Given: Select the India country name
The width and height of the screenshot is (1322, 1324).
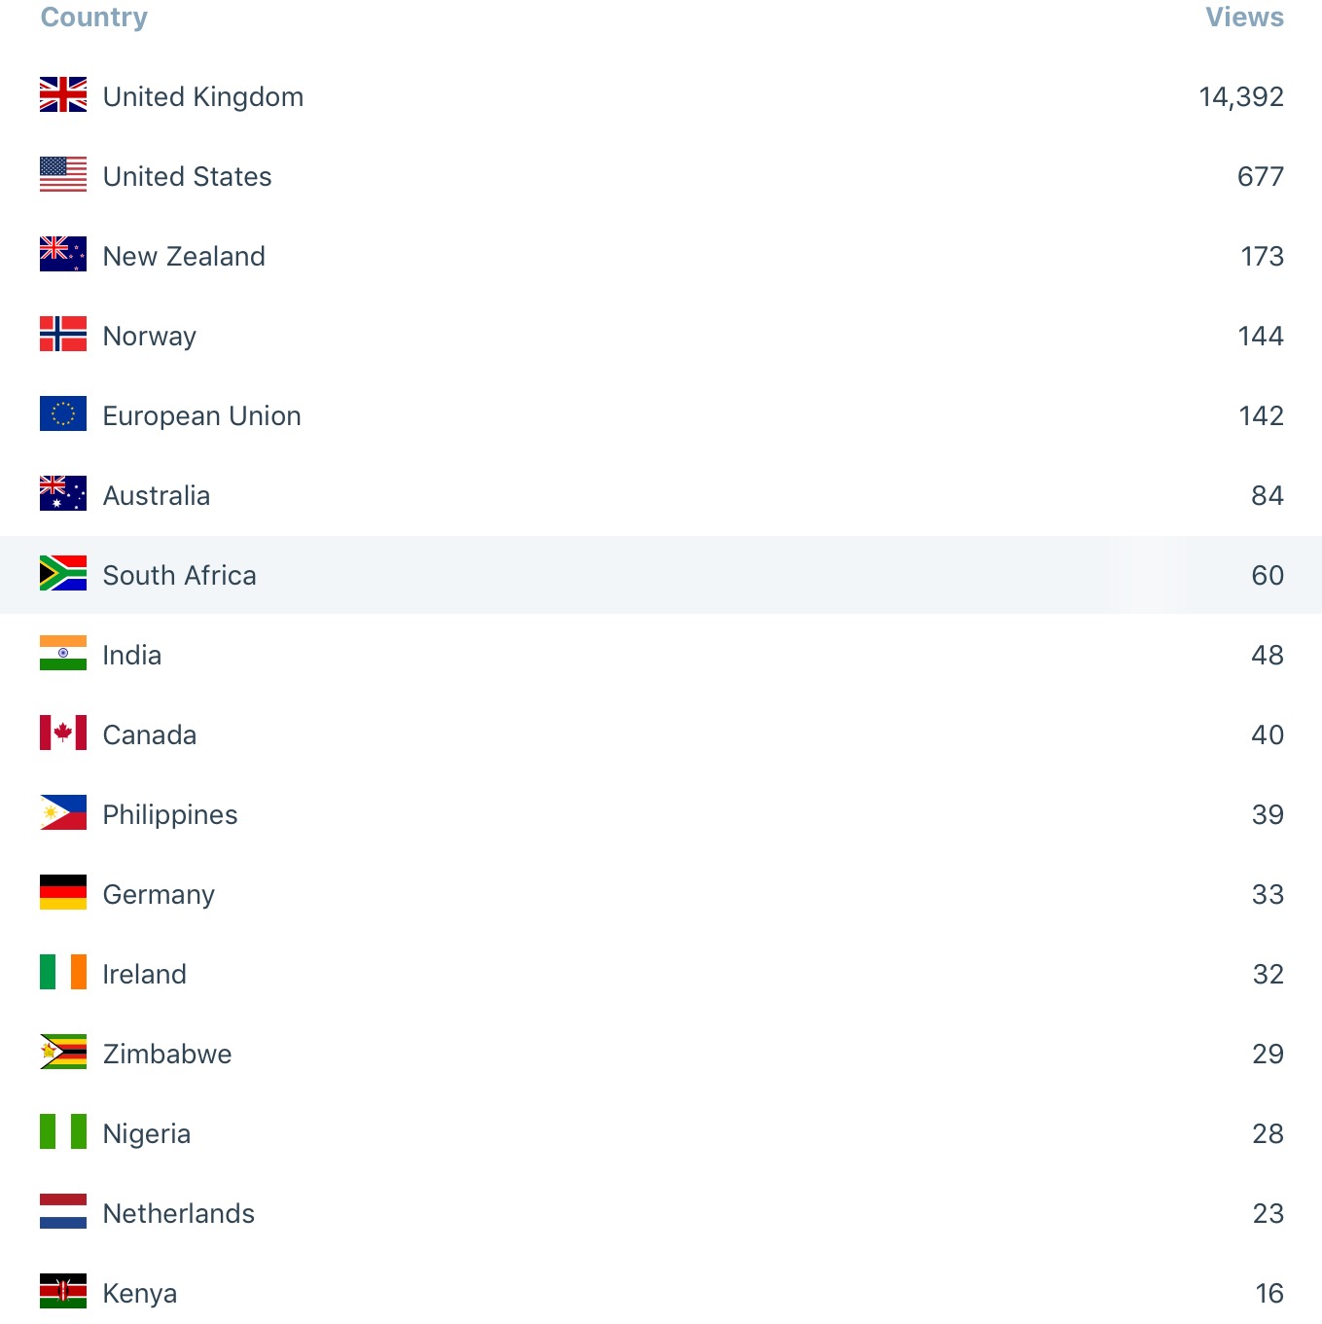Looking at the screenshot, I should (x=132, y=656).
